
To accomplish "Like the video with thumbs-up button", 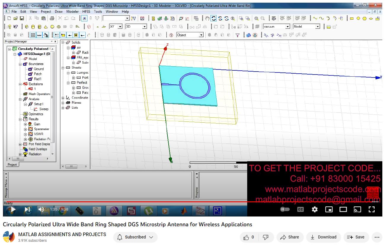I will click(248, 237).
